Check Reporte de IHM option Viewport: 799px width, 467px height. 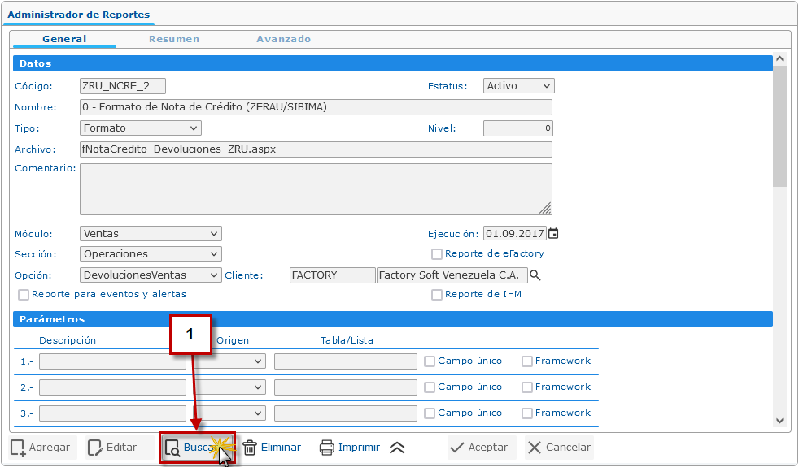(x=437, y=295)
